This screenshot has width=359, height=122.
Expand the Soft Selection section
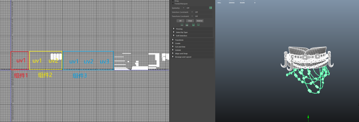[174, 36]
